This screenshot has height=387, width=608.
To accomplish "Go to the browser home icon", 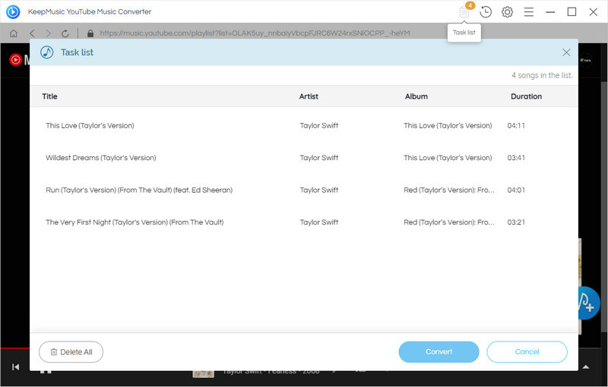I will (x=14, y=33).
